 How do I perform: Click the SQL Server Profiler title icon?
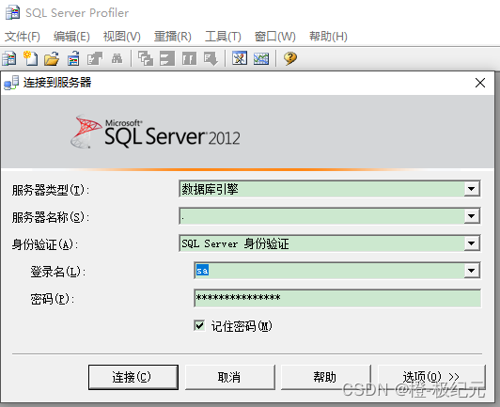[x=13, y=13]
